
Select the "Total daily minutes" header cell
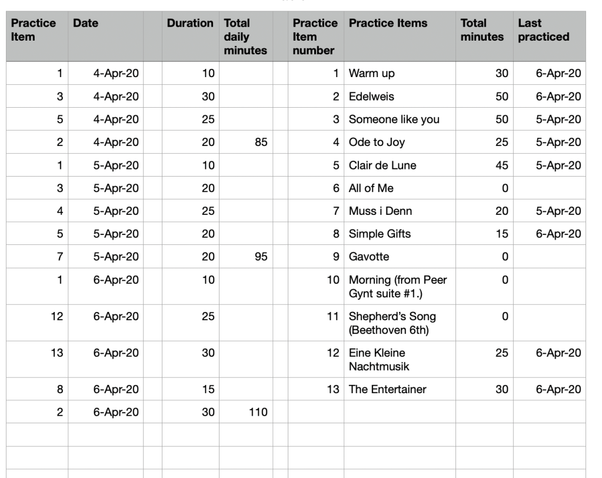[x=245, y=36]
